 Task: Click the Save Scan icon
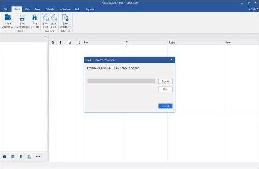pos(45,18)
